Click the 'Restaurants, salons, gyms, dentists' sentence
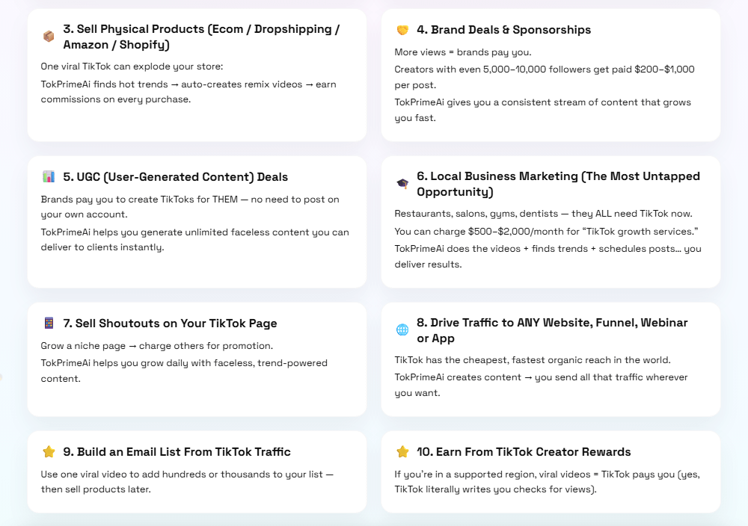The width and height of the screenshot is (748, 526). tap(543, 214)
